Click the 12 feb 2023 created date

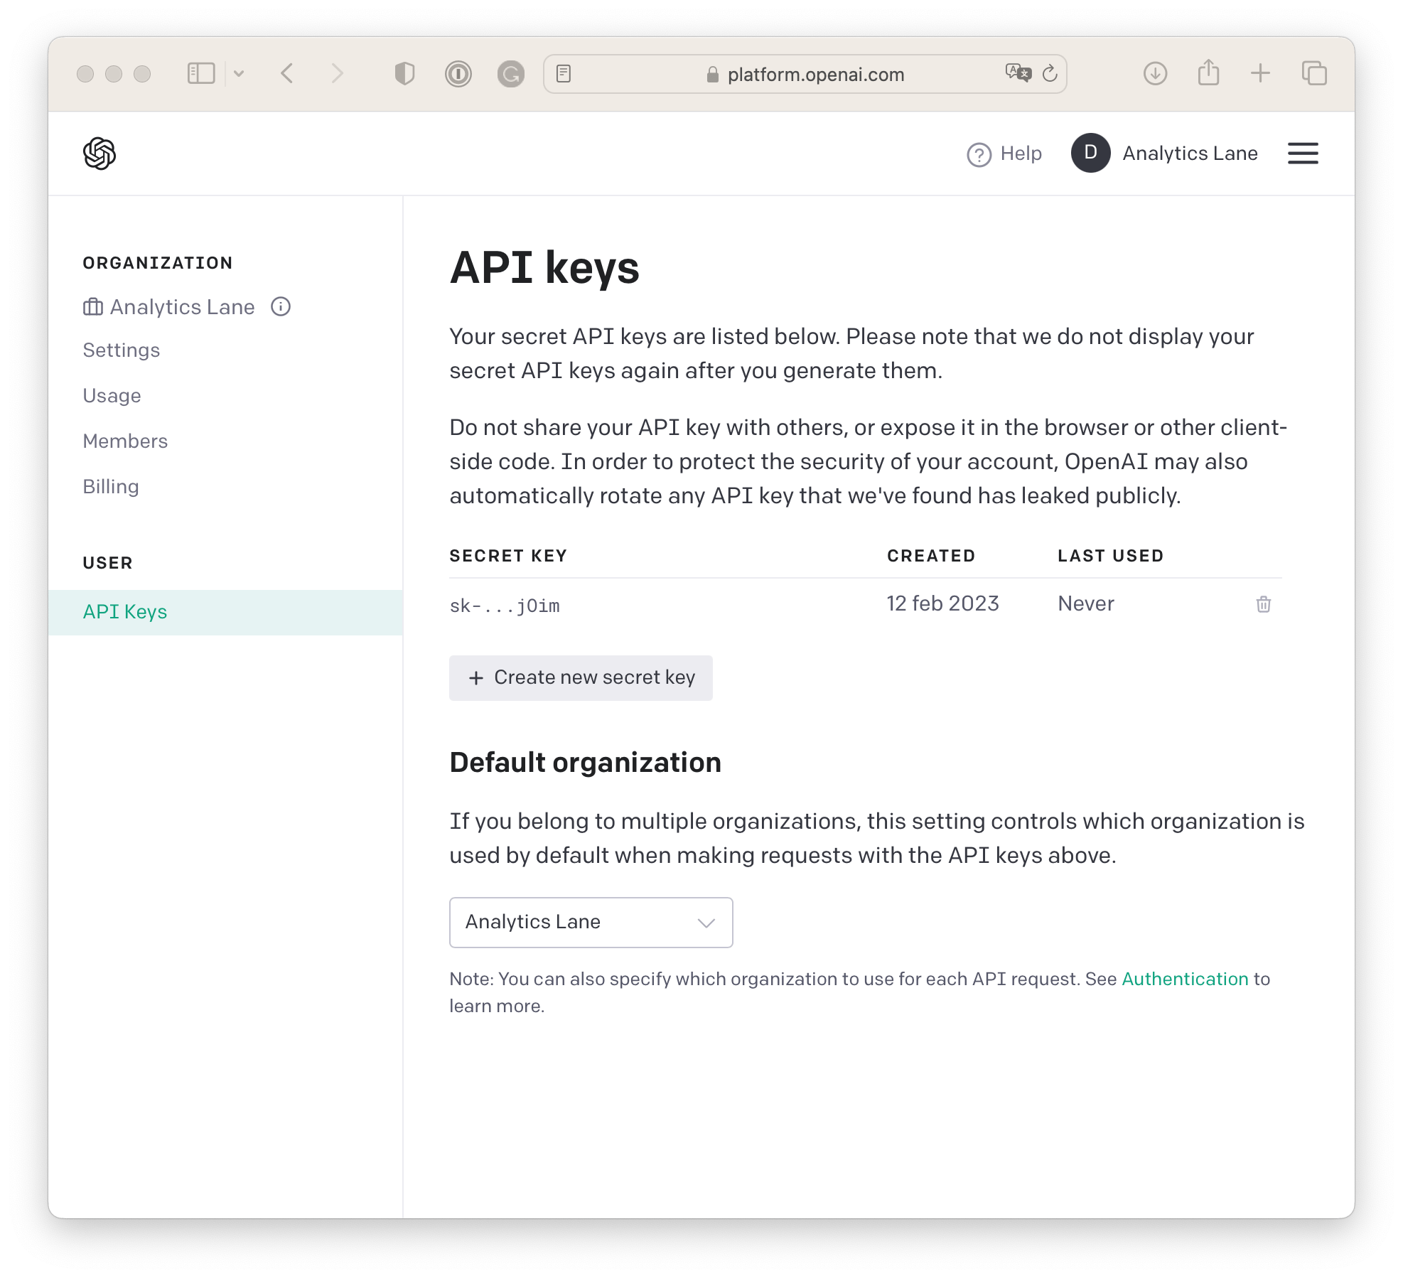[942, 603]
